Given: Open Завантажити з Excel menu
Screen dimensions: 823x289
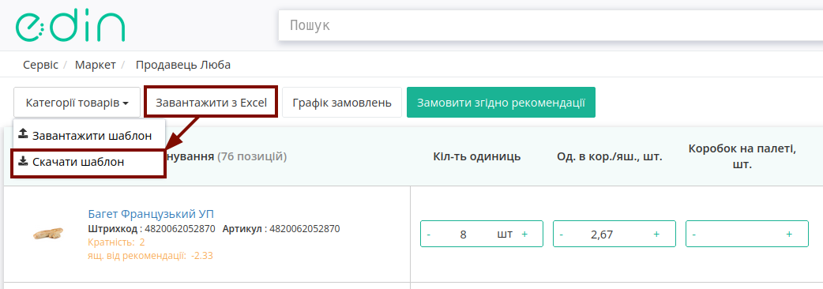Looking at the screenshot, I should point(211,103).
